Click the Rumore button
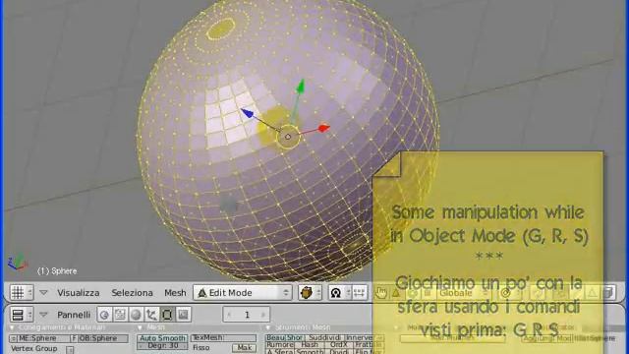 (279, 345)
